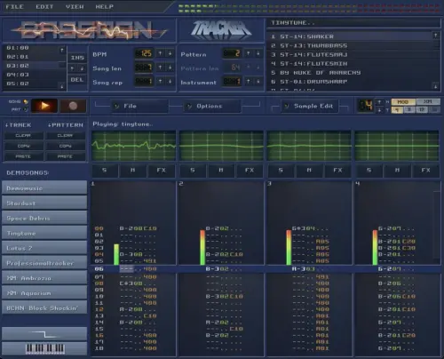Screen dimensions: 444x359
Task: Open FX for track 3
Action: [x=337, y=171]
